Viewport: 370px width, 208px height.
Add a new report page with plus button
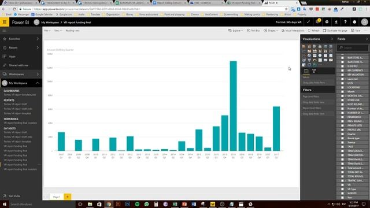click(68, 196)
